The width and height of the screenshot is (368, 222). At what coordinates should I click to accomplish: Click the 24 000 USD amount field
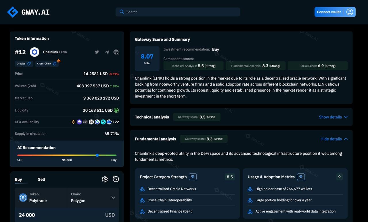coord(67,215)
